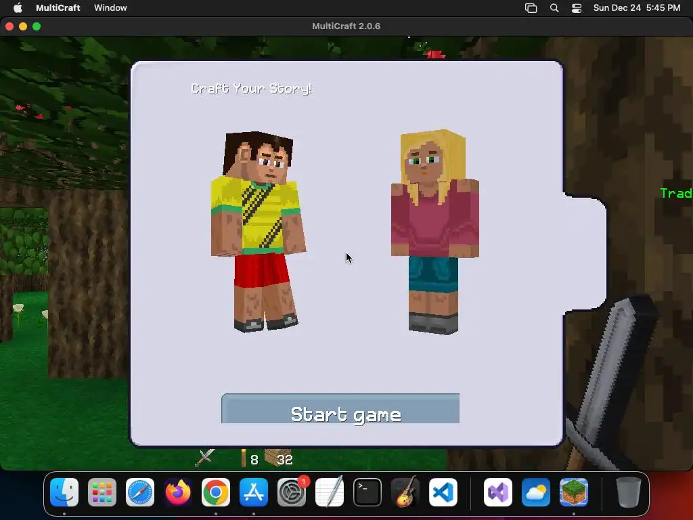Screen dimensions: 693x520
Task: Click the MultiCraft 2.0.6 window title
Action: (x=346, y=26)
